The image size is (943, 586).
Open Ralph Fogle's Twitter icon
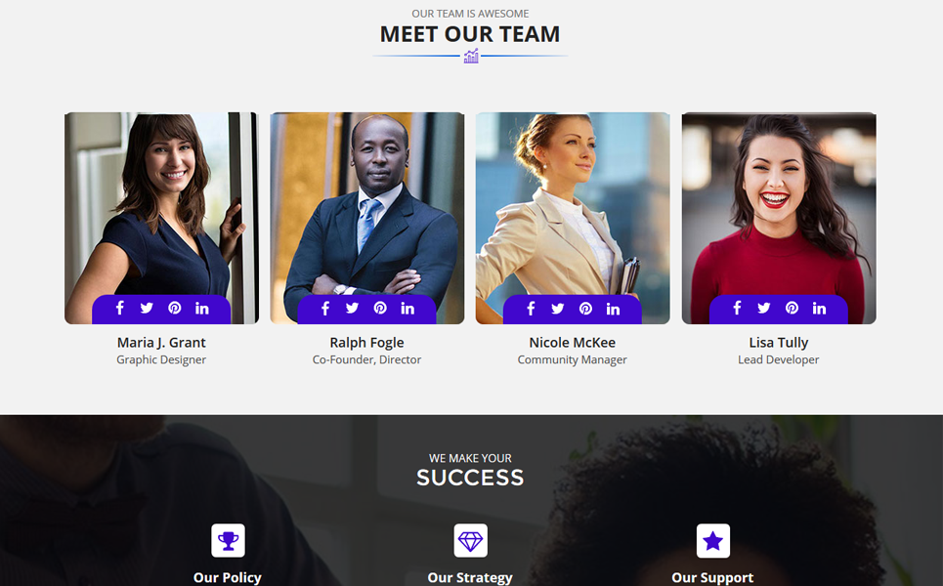click(353, 309)
